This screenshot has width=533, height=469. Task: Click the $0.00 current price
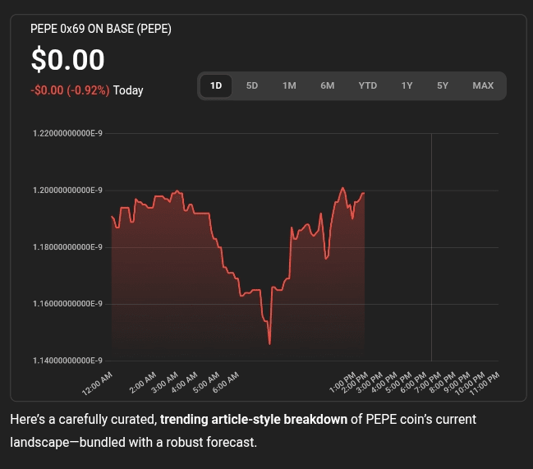point(67,60)
